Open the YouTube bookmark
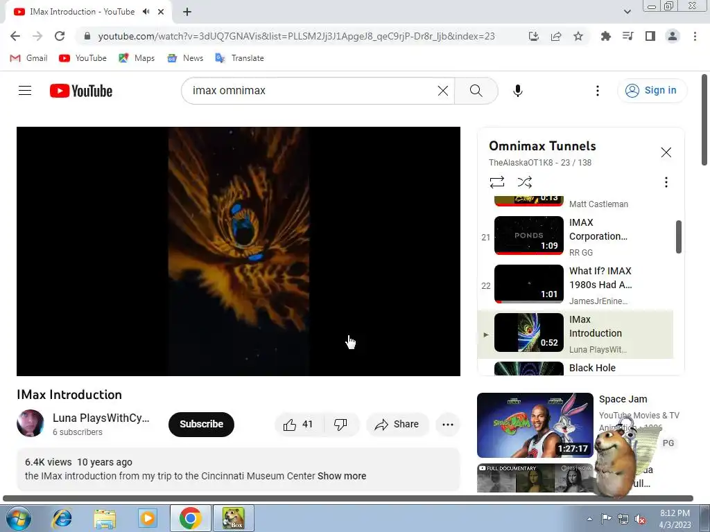The image size is (710, 532). tap(83, 58)
